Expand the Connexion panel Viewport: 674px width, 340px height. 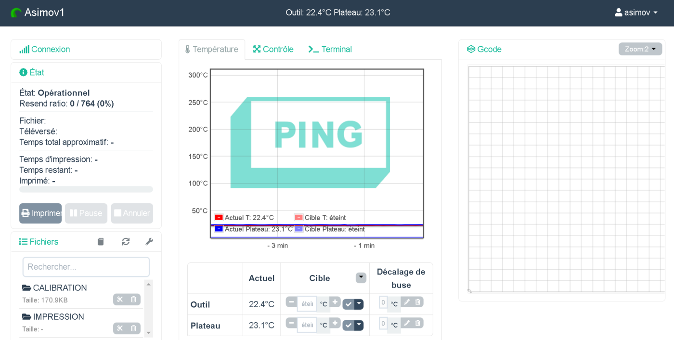point(50,49)
